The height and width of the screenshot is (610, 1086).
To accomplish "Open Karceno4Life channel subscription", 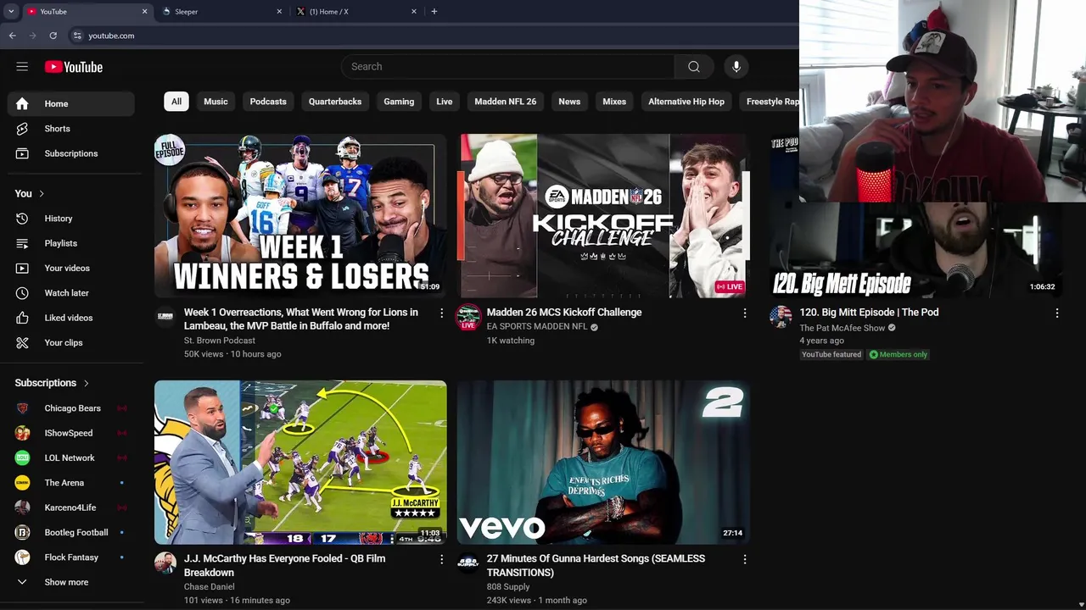I will click(x=71, y=507).
